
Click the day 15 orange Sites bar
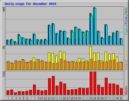click(61, 64)
